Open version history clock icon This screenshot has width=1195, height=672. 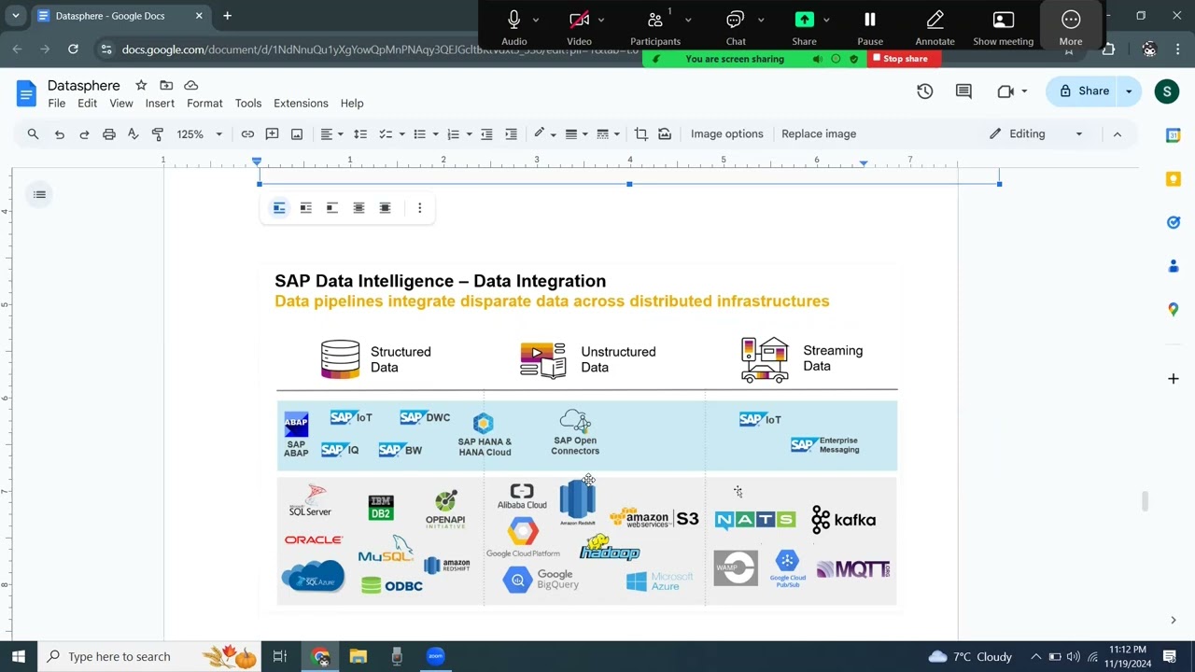pyautogui.click(x=924, y=91)
